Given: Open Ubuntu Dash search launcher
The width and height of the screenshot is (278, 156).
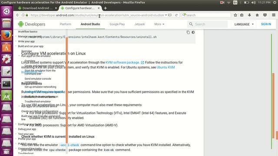Looking at the screenshot, I should 7,12.
